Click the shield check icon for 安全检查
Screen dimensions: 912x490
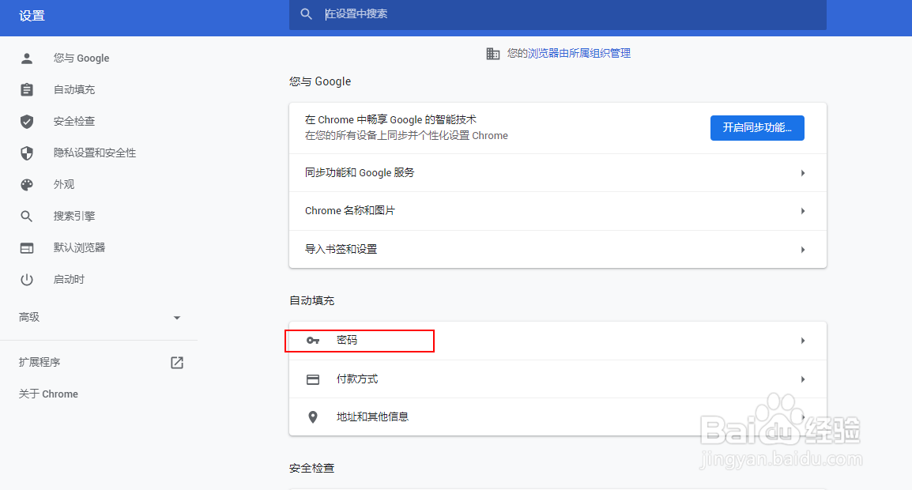[x=27, y=121]
